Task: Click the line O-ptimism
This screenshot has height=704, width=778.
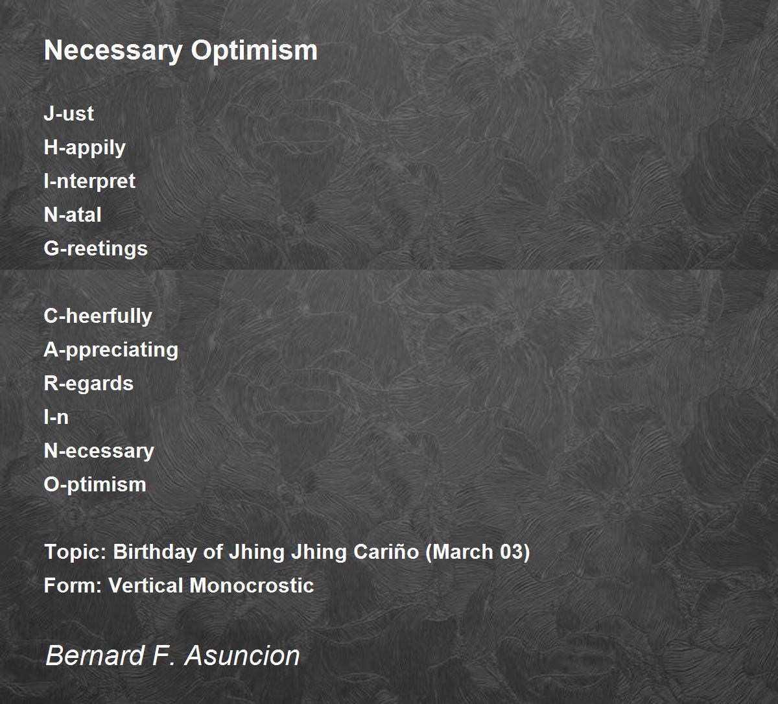Action: pyautogui.click(x=95, y=485)
